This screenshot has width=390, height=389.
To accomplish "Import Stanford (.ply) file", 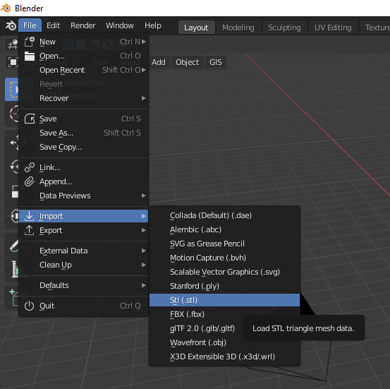I will click(x=224, y=286).
